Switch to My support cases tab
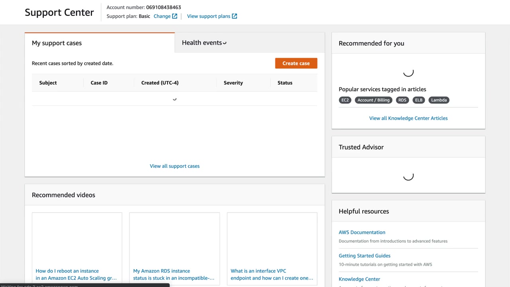510x287 pixels. pyautogui.click(x=57, y=43)
